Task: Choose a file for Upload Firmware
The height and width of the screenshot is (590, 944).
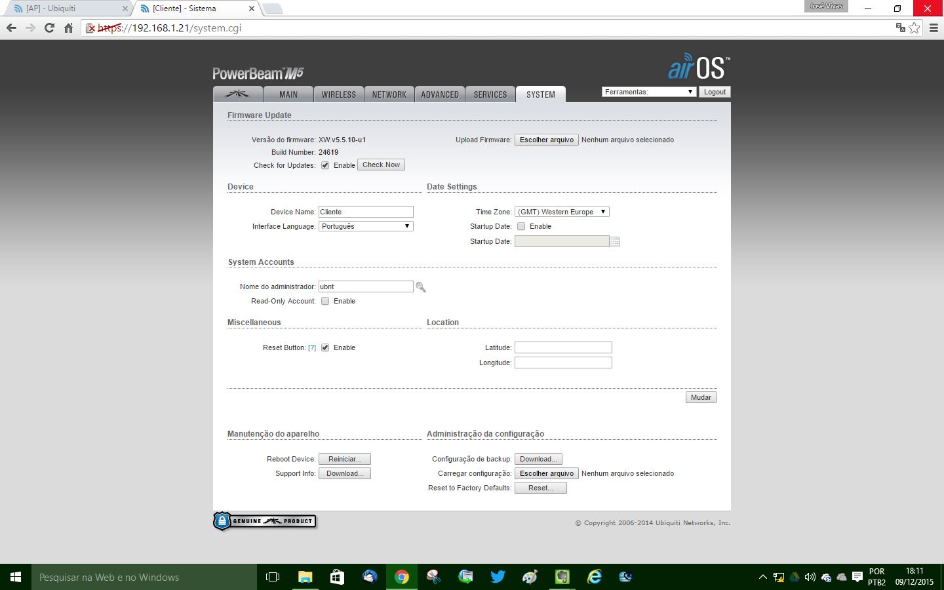Action: click(x=547, y=140)
